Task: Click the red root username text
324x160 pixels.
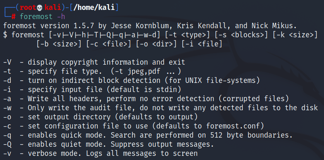Action: (28, 7)
